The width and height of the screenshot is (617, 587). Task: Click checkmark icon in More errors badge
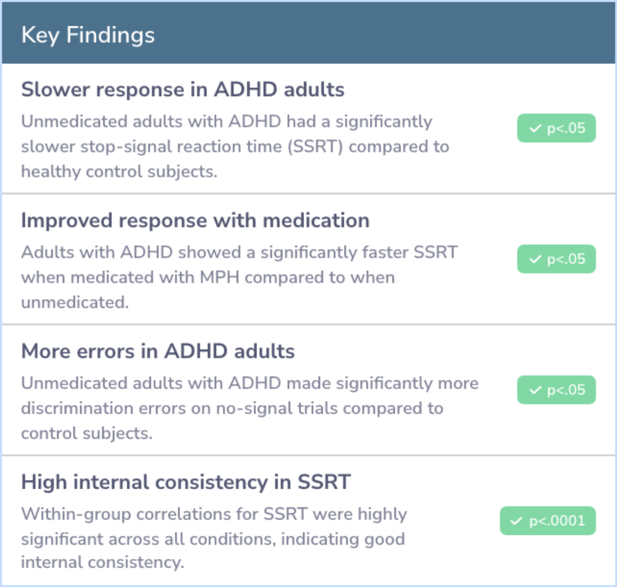535,390
